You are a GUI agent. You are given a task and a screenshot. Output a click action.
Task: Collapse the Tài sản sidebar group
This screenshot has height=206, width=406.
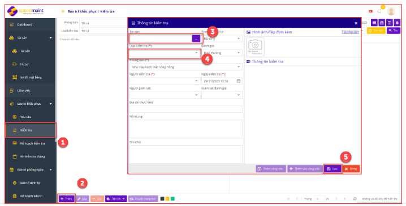50,38
